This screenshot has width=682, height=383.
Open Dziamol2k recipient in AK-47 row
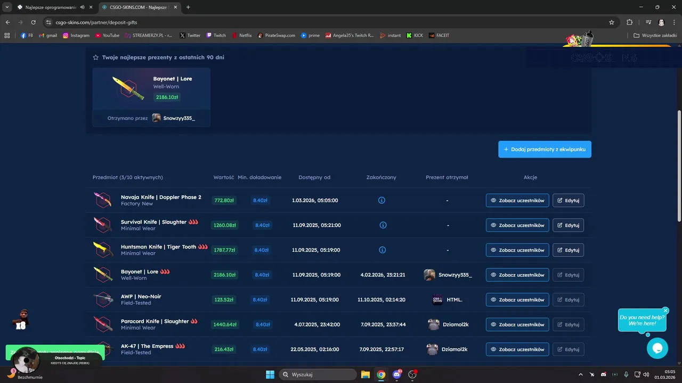pos(447,349)
